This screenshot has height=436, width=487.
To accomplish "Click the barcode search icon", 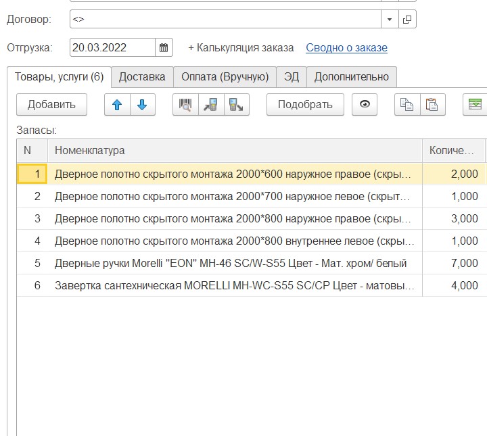I will [185, 105].
